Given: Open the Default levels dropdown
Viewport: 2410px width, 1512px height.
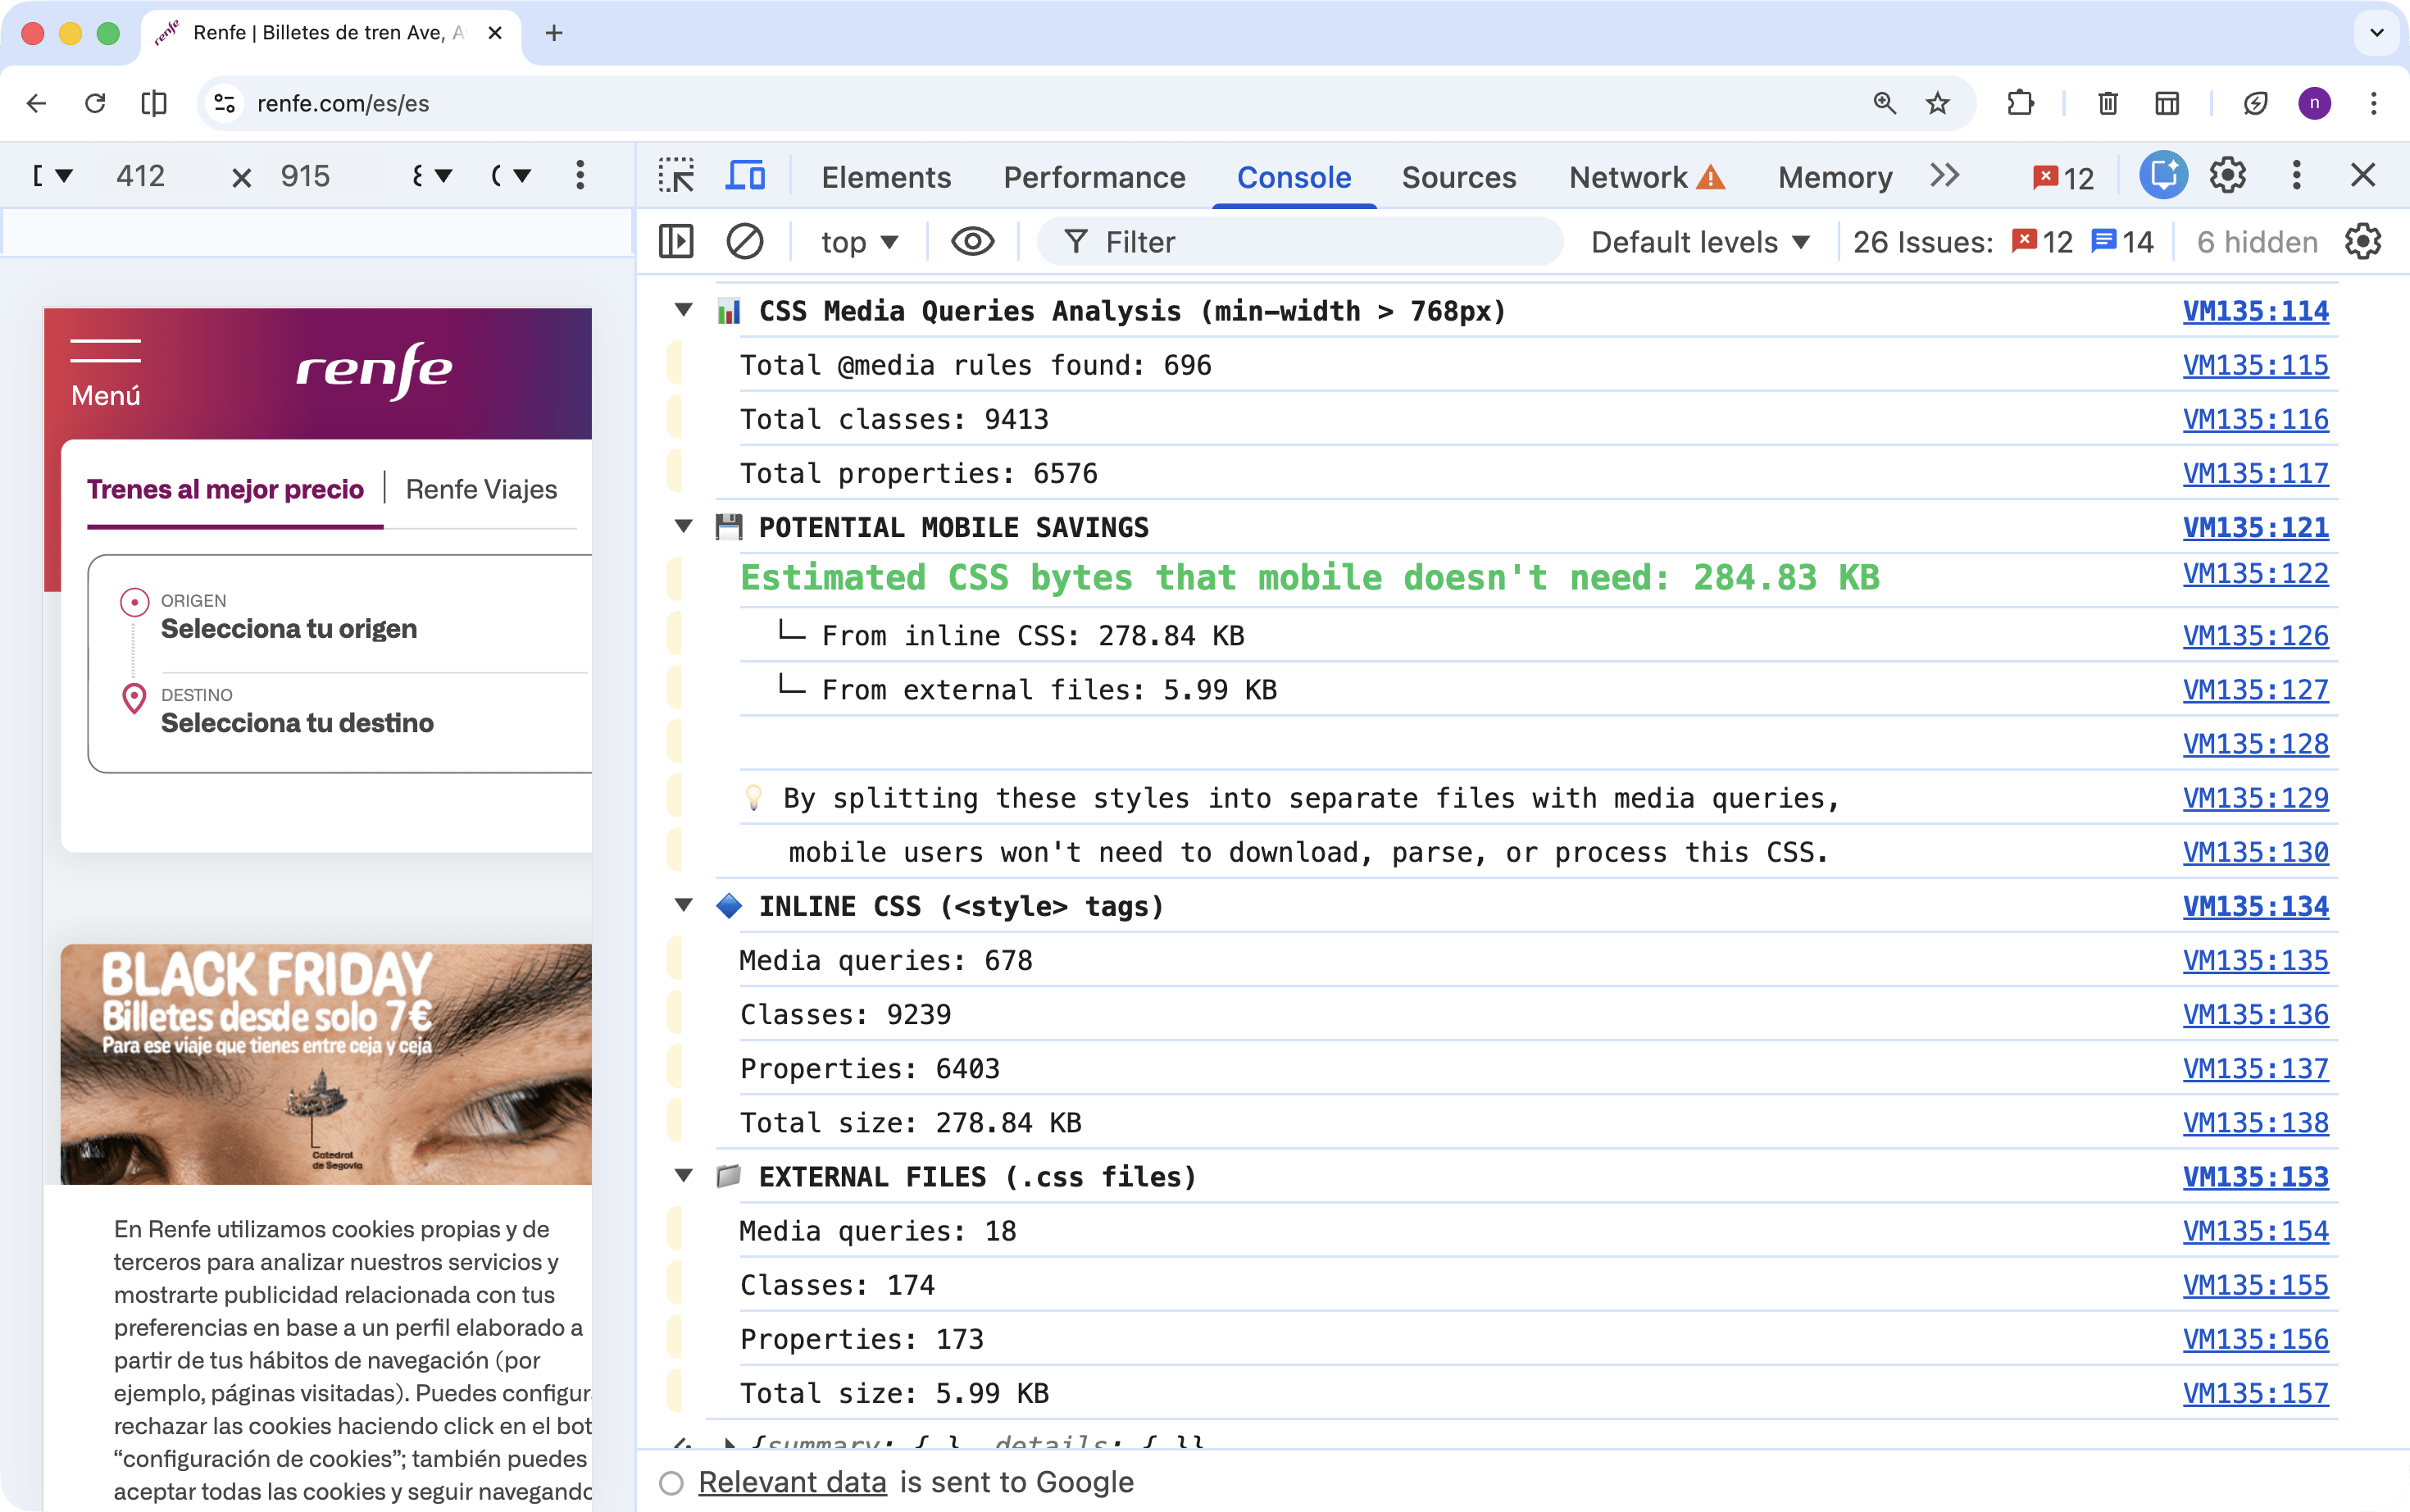Looking at the screenshot, I should click(x=1699, y=241).
